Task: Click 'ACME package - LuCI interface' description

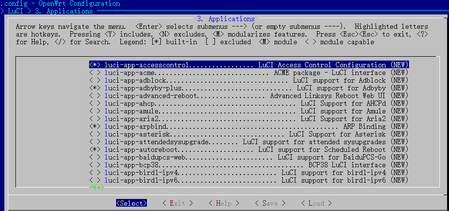Action: (330, 73)
